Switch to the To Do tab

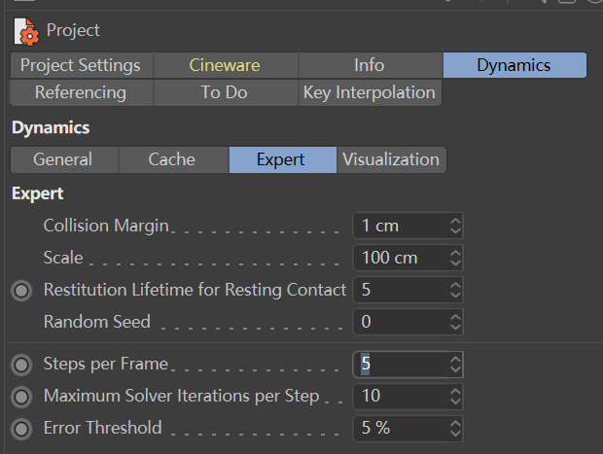point(225,92)
